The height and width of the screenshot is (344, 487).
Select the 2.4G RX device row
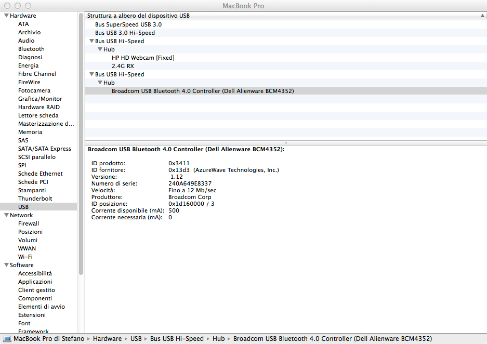(123, 66)
